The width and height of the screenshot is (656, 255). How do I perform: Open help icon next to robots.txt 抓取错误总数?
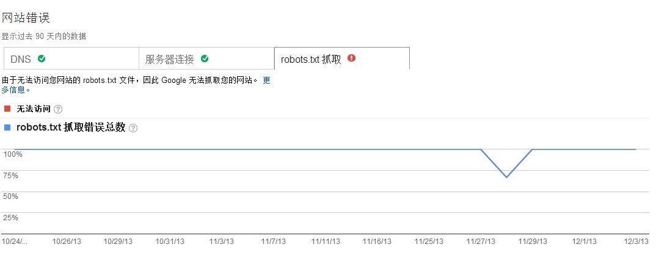click(x=133, y=128)
